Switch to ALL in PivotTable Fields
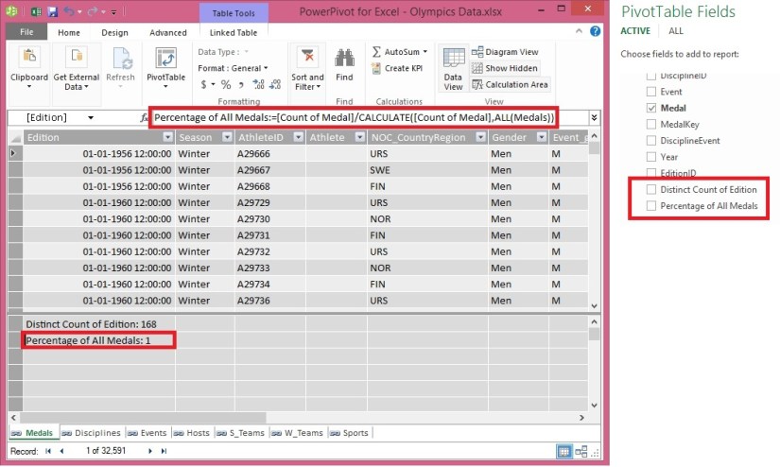This screenshot has width=780, height=467. click(676, 31)
